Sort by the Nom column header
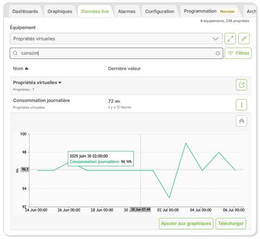260x239 pixels. point(21,69)
